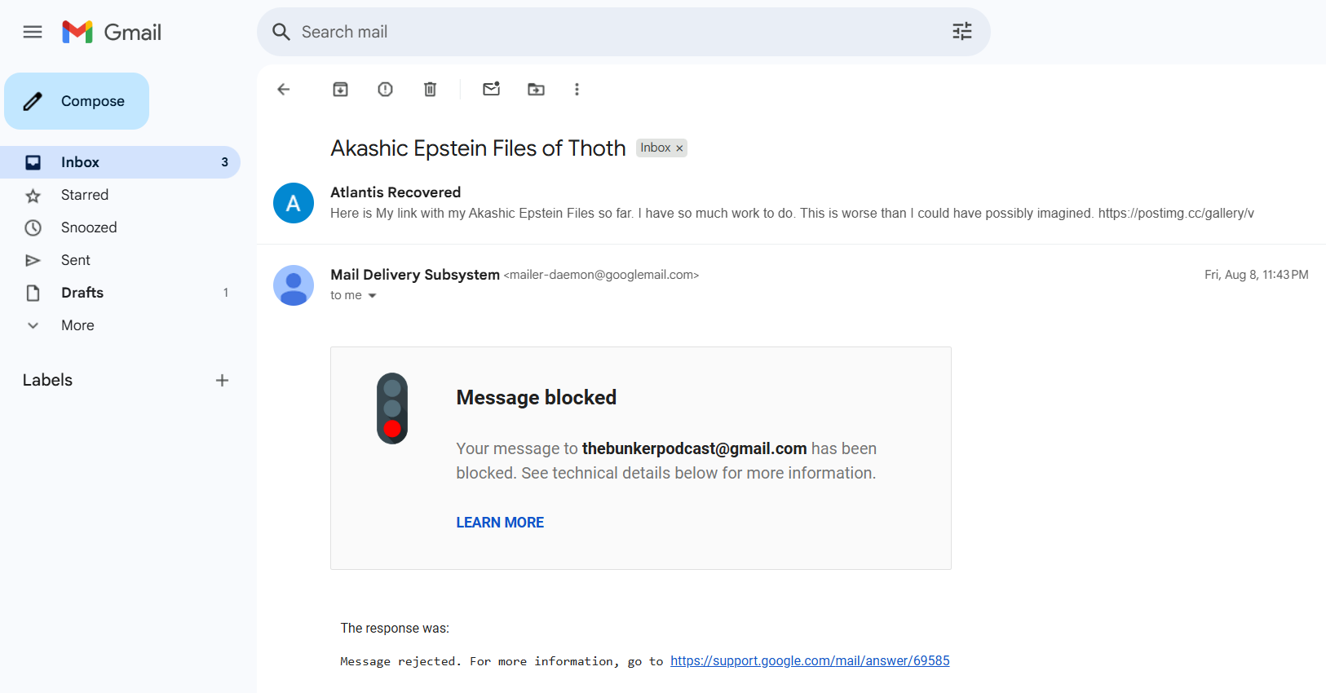Report this email as spam
1326x693 pixels.
pyautogui.click(x=385, y=90)
